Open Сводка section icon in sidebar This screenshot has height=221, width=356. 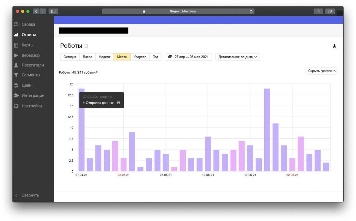[x=16, y=24]
